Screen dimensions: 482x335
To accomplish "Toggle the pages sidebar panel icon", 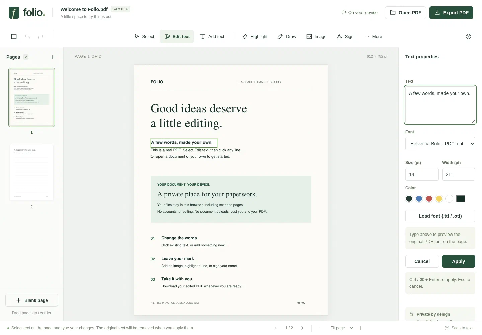I will click(14, 36).
